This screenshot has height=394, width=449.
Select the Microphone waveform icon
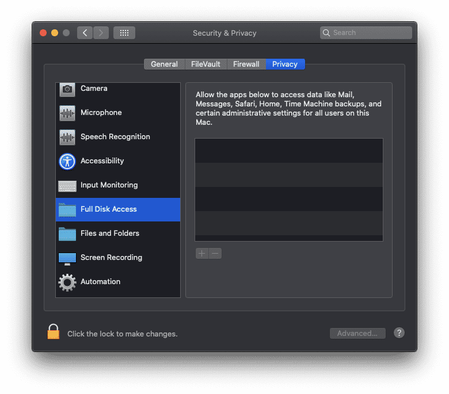coord(67,113)
